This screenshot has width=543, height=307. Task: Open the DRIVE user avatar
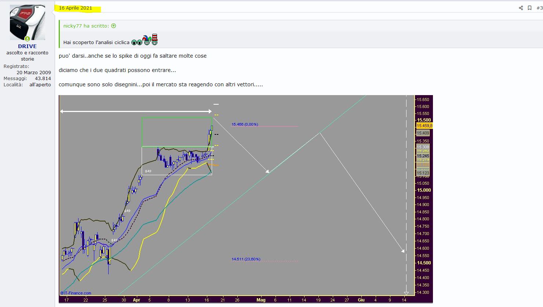[28, 22]
